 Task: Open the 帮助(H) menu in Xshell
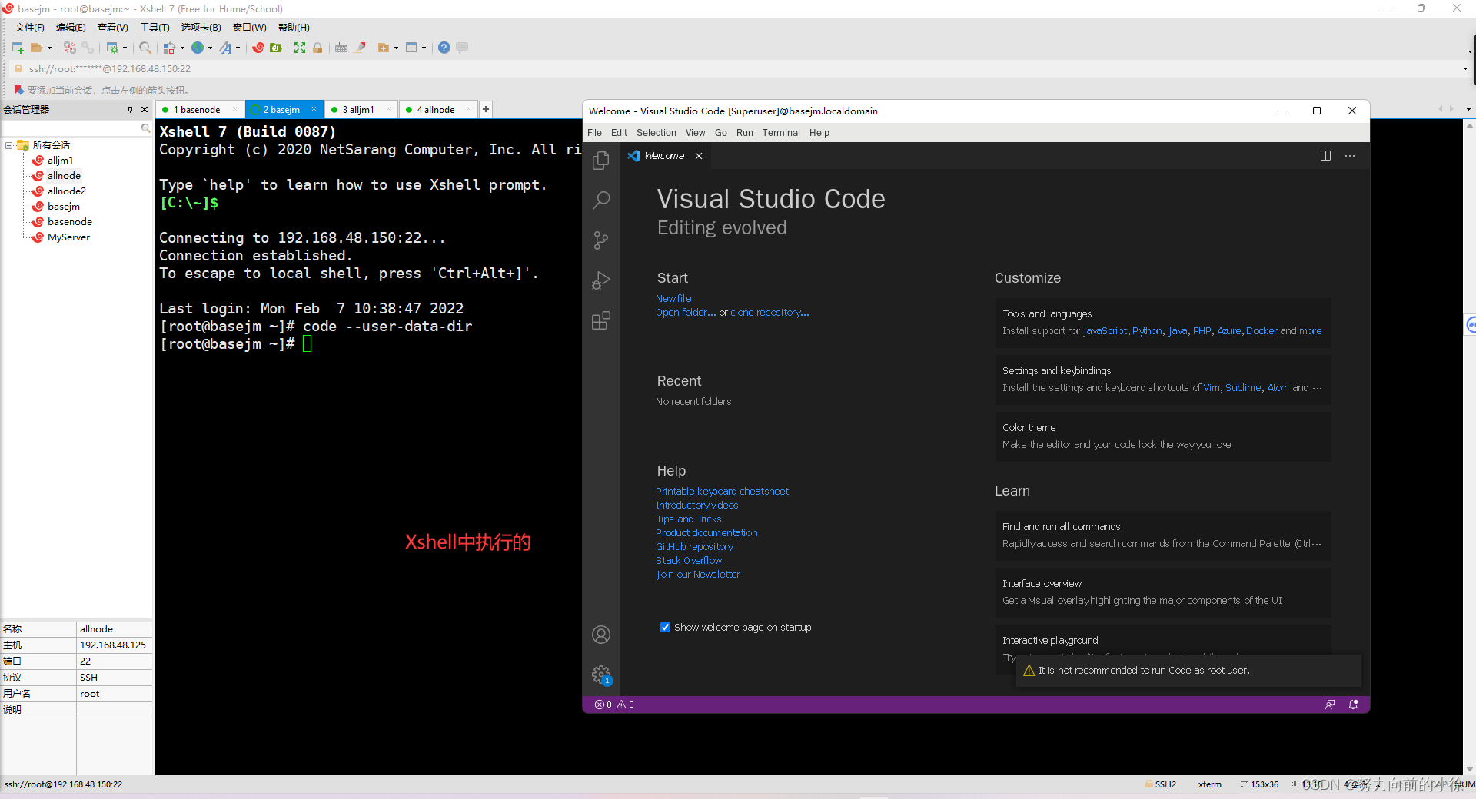click(294, 27)
